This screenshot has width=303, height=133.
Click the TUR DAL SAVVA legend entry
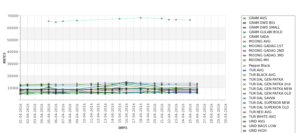coord(262,98)
